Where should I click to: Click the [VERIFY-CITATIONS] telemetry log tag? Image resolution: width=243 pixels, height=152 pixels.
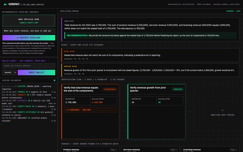[x=27, y=112]
